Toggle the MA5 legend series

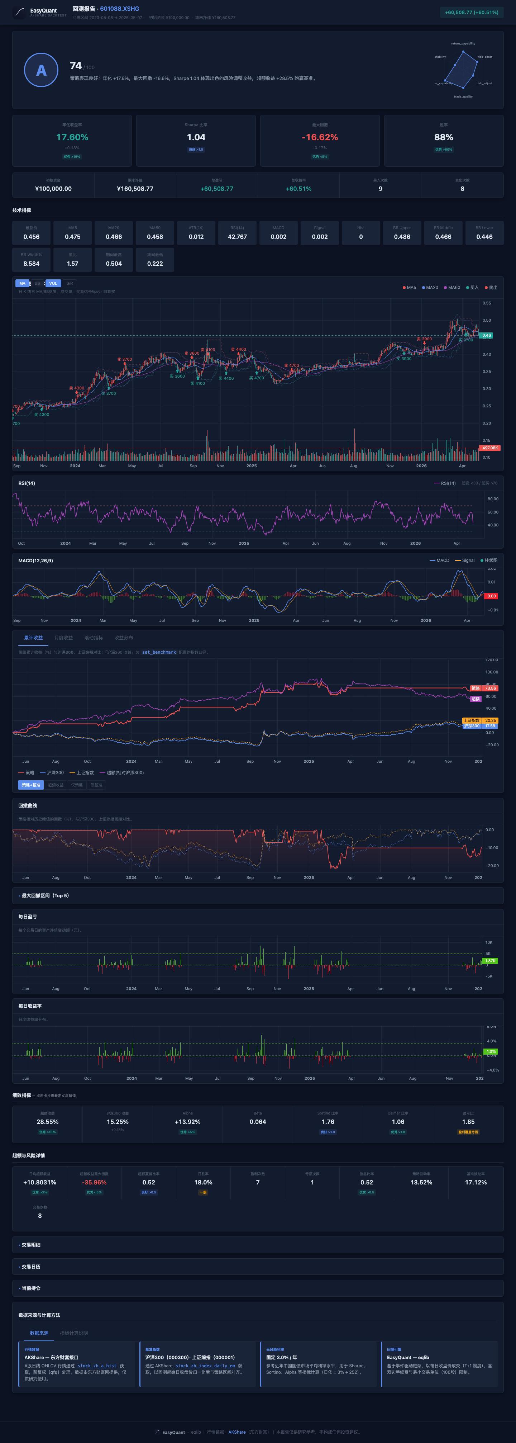pyautogui.click(x=409, y=287)
